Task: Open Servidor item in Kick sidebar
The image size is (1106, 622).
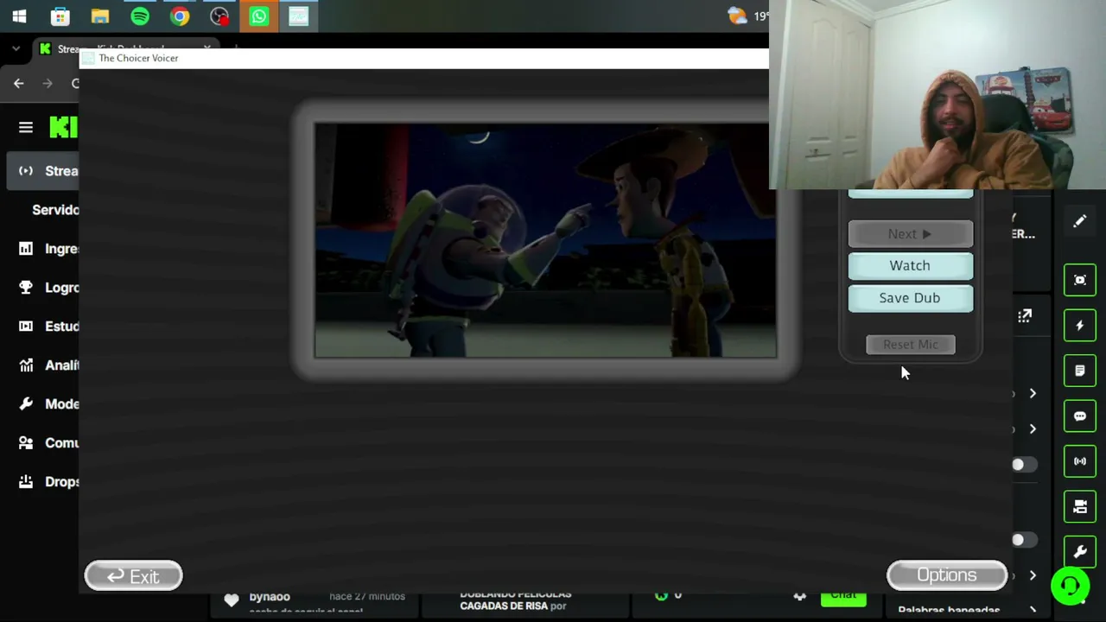Action: [55, 210]
